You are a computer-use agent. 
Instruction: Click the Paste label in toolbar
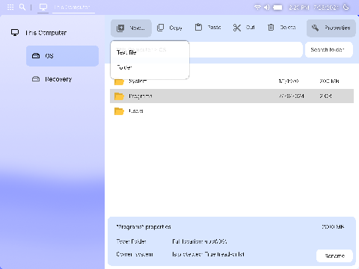(x=215, y=28)
